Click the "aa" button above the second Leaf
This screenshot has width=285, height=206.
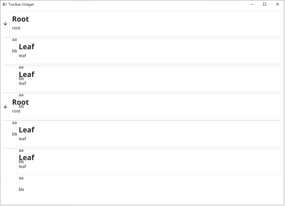point(21,67)
